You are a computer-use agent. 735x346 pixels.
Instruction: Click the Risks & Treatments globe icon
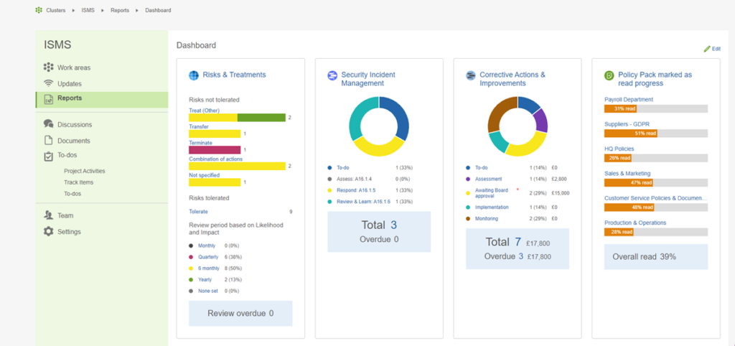point(194,75)
